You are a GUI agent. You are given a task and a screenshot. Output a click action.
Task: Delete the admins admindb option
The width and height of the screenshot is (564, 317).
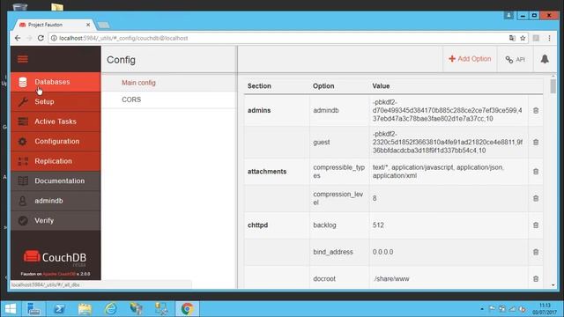(x=536, y=110)
